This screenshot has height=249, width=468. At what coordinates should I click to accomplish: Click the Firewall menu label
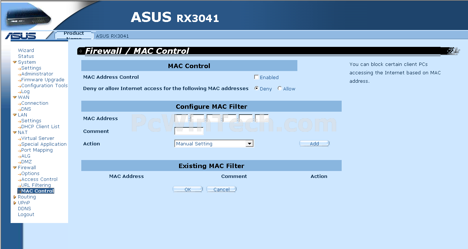(x=27, y=168)
